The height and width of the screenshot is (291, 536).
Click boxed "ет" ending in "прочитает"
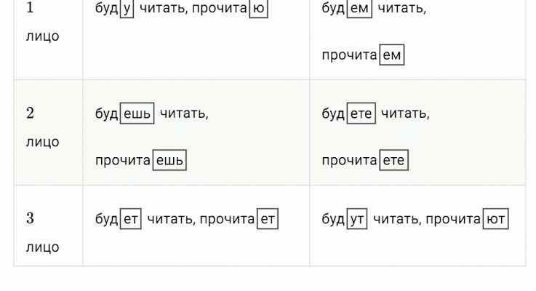(268, 220)
